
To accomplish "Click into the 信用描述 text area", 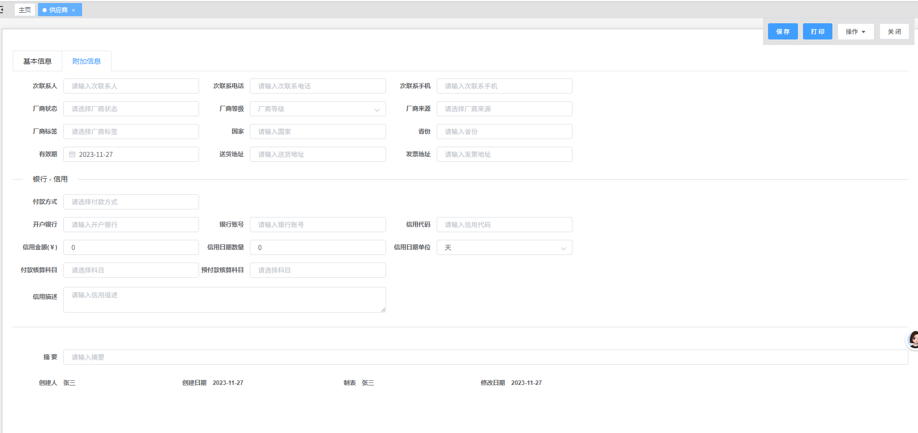I will [224, 300].
